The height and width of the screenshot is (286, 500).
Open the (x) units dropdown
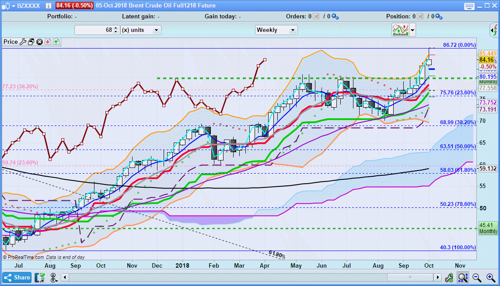pos(140,30)
